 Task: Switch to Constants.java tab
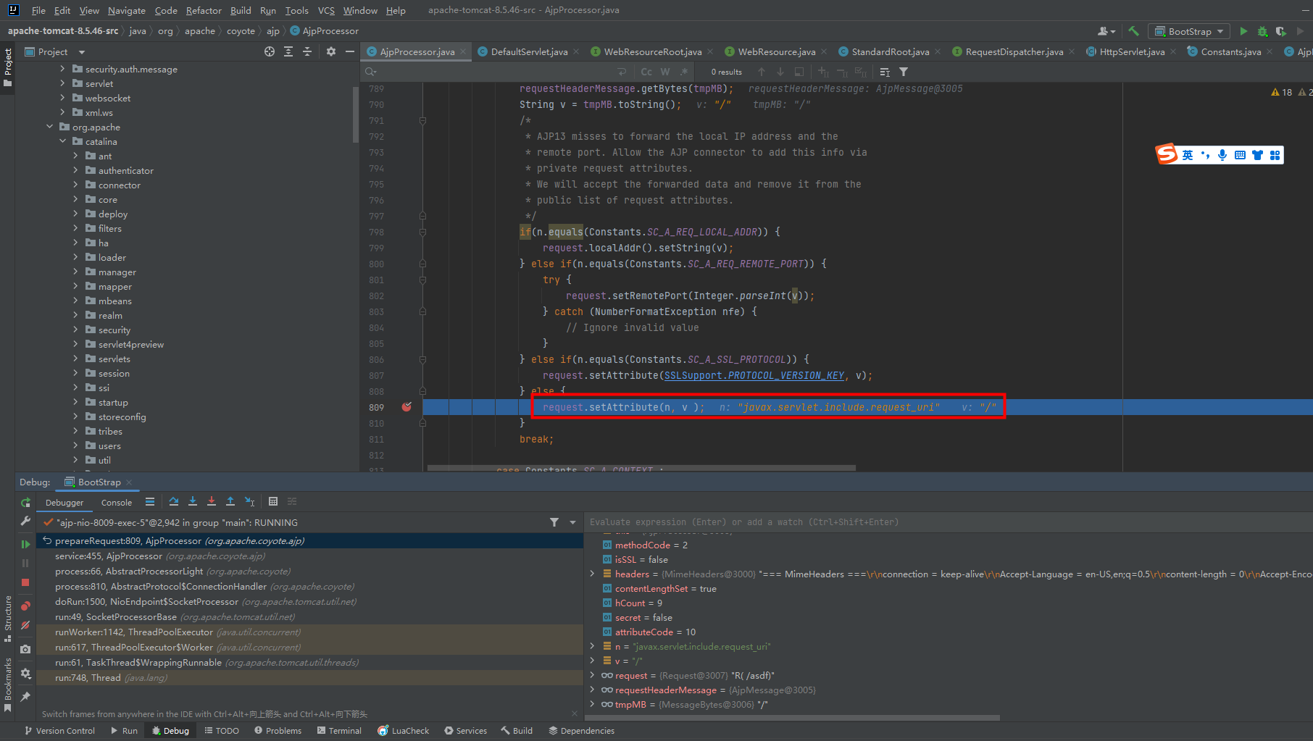click(x=1230, y=51)
